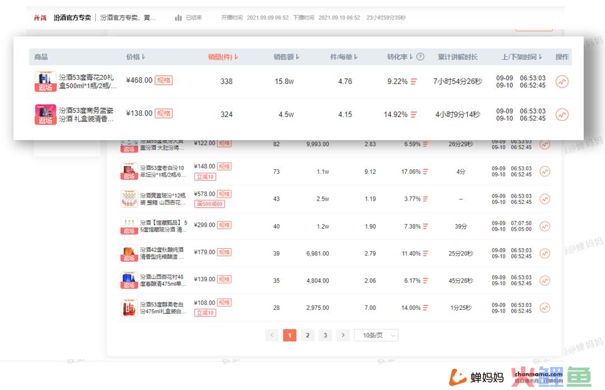605x390 pixels.
Task: Click the duration "4小时9分14秒"
Action: click(x=458, y=114)
